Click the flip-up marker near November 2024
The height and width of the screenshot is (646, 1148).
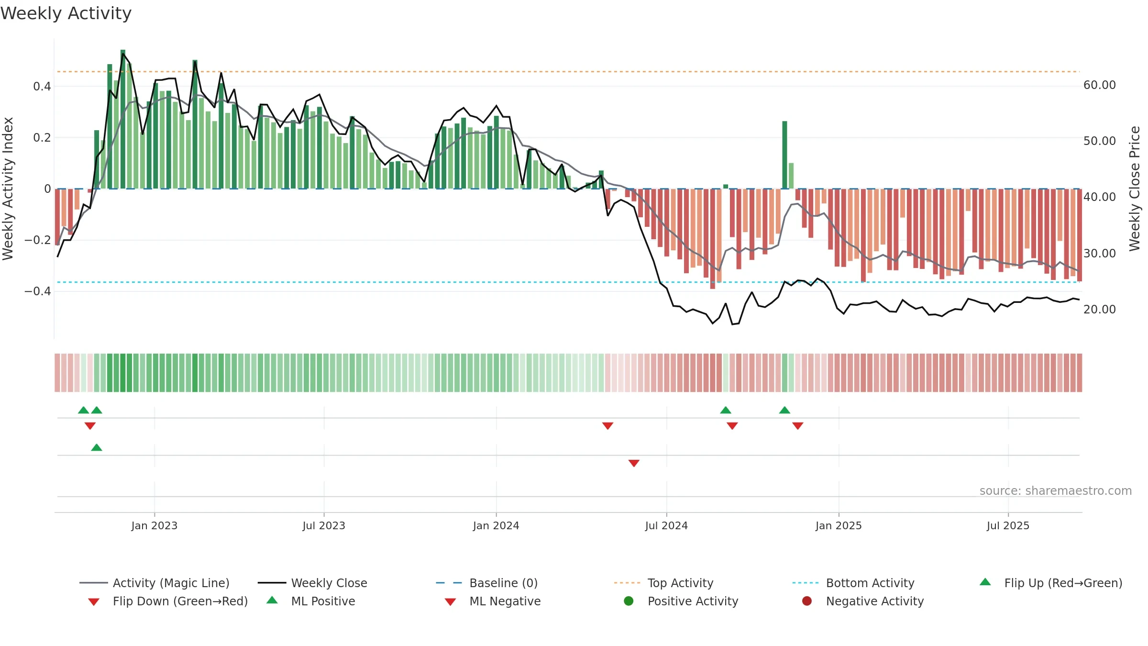point(784,410)
